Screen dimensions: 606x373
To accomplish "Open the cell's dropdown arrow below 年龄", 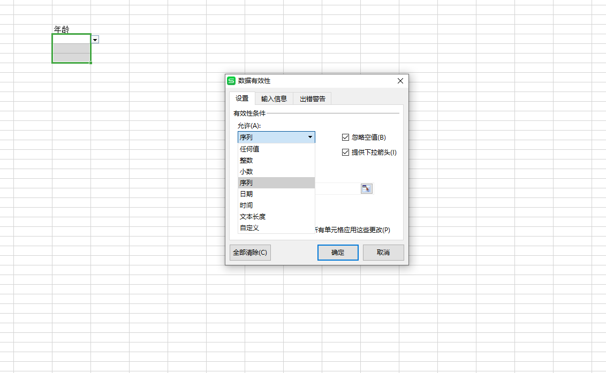I will (x=95, y=40).
